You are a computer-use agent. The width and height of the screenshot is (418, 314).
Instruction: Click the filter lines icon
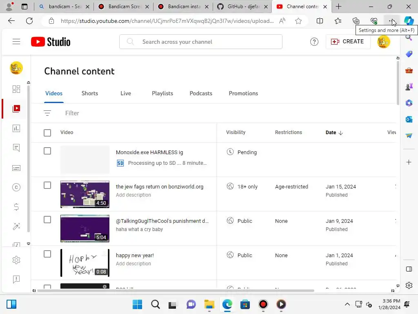click(x=47, y=113)
